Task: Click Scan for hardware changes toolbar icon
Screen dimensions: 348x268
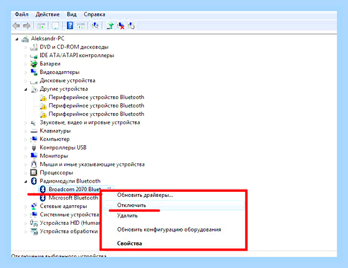Action: pyautogui.click(x=95, y=26)
